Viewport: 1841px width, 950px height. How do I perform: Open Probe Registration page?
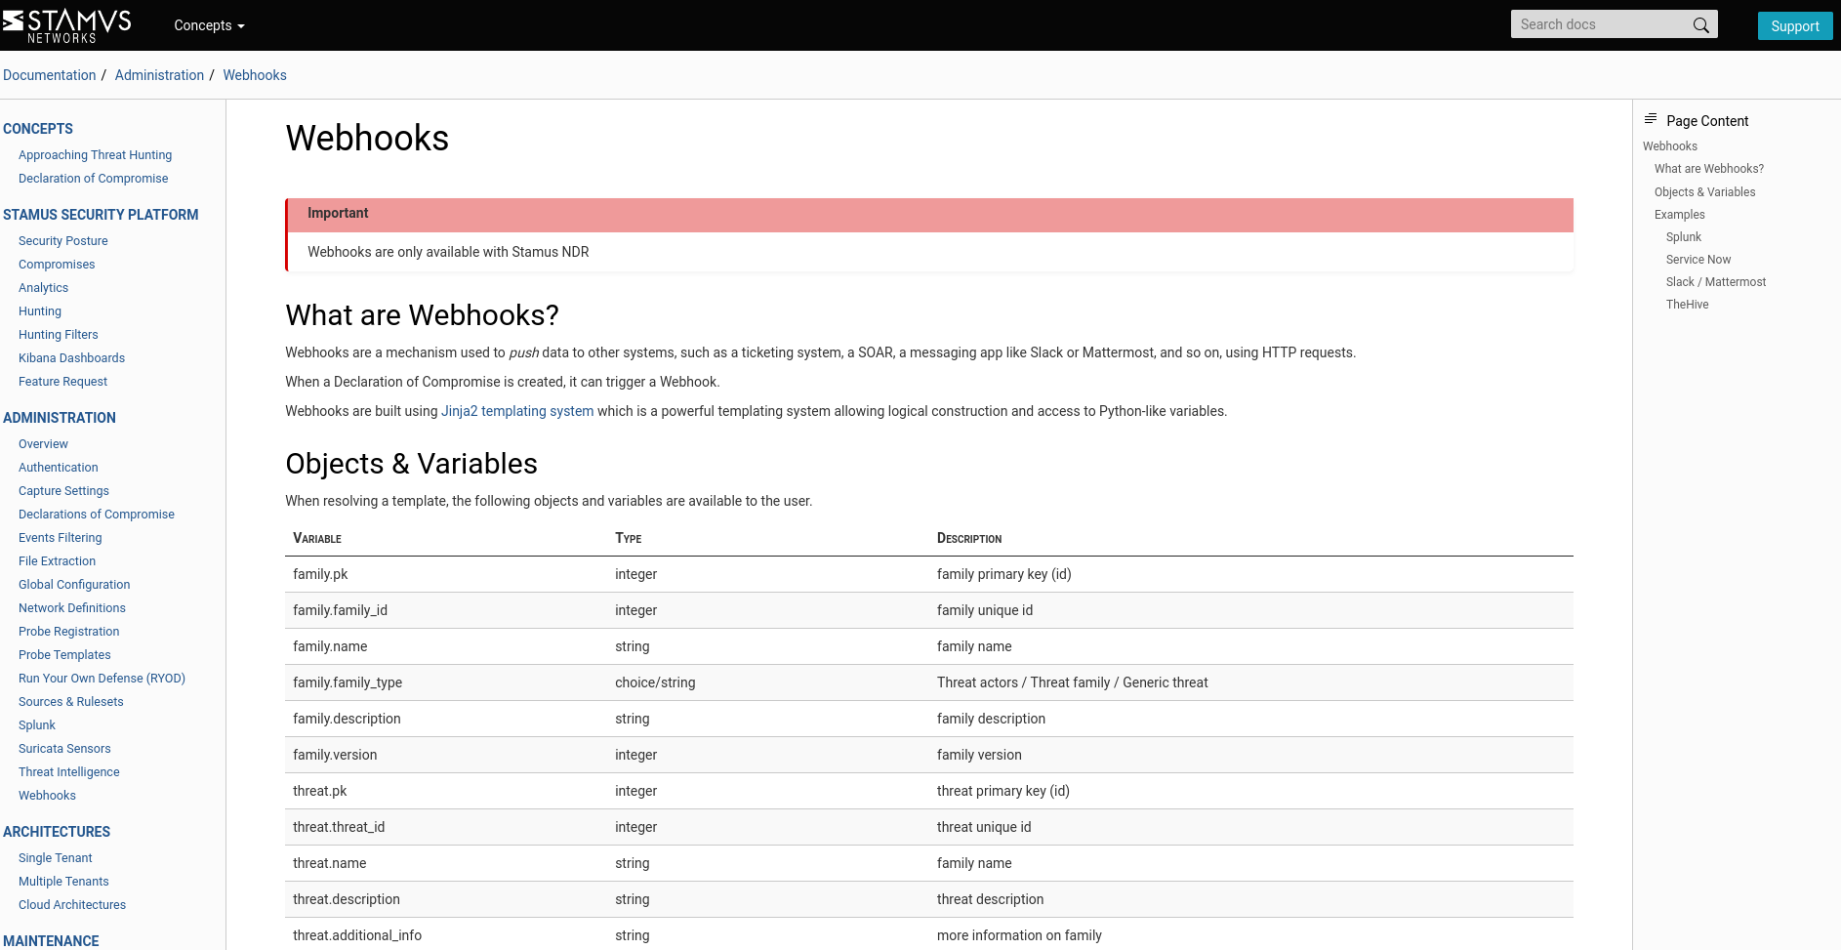69,632
